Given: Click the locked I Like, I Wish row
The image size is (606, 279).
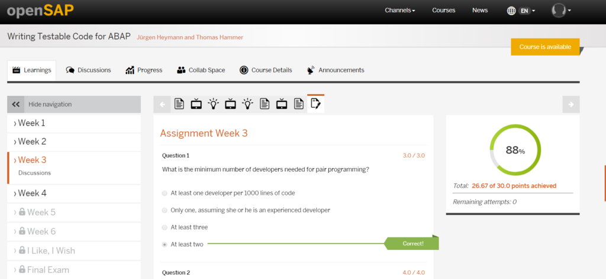Looking at the screenshot, I should click(x=74, y=251).
